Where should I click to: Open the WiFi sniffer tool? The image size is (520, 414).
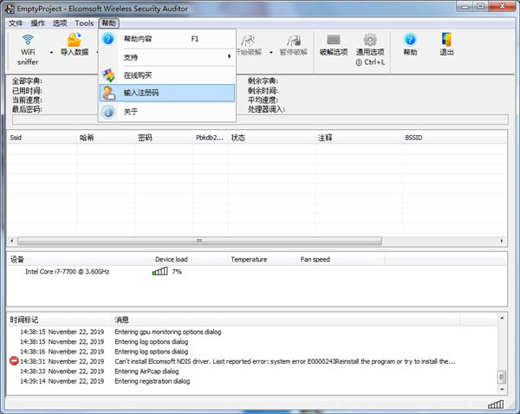(28, 49)
